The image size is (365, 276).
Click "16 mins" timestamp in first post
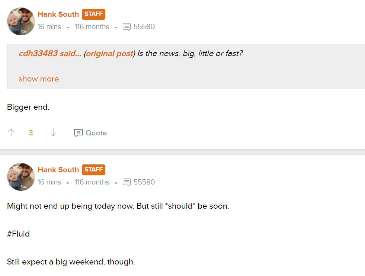pyautogui.click(x=49, y=27)
